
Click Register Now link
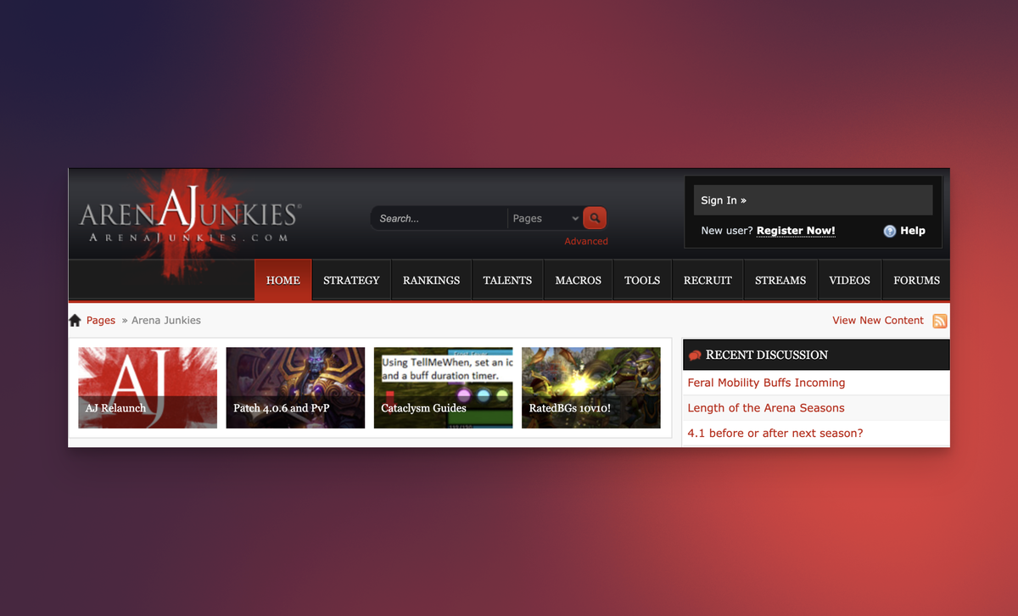tap(796, 231)
